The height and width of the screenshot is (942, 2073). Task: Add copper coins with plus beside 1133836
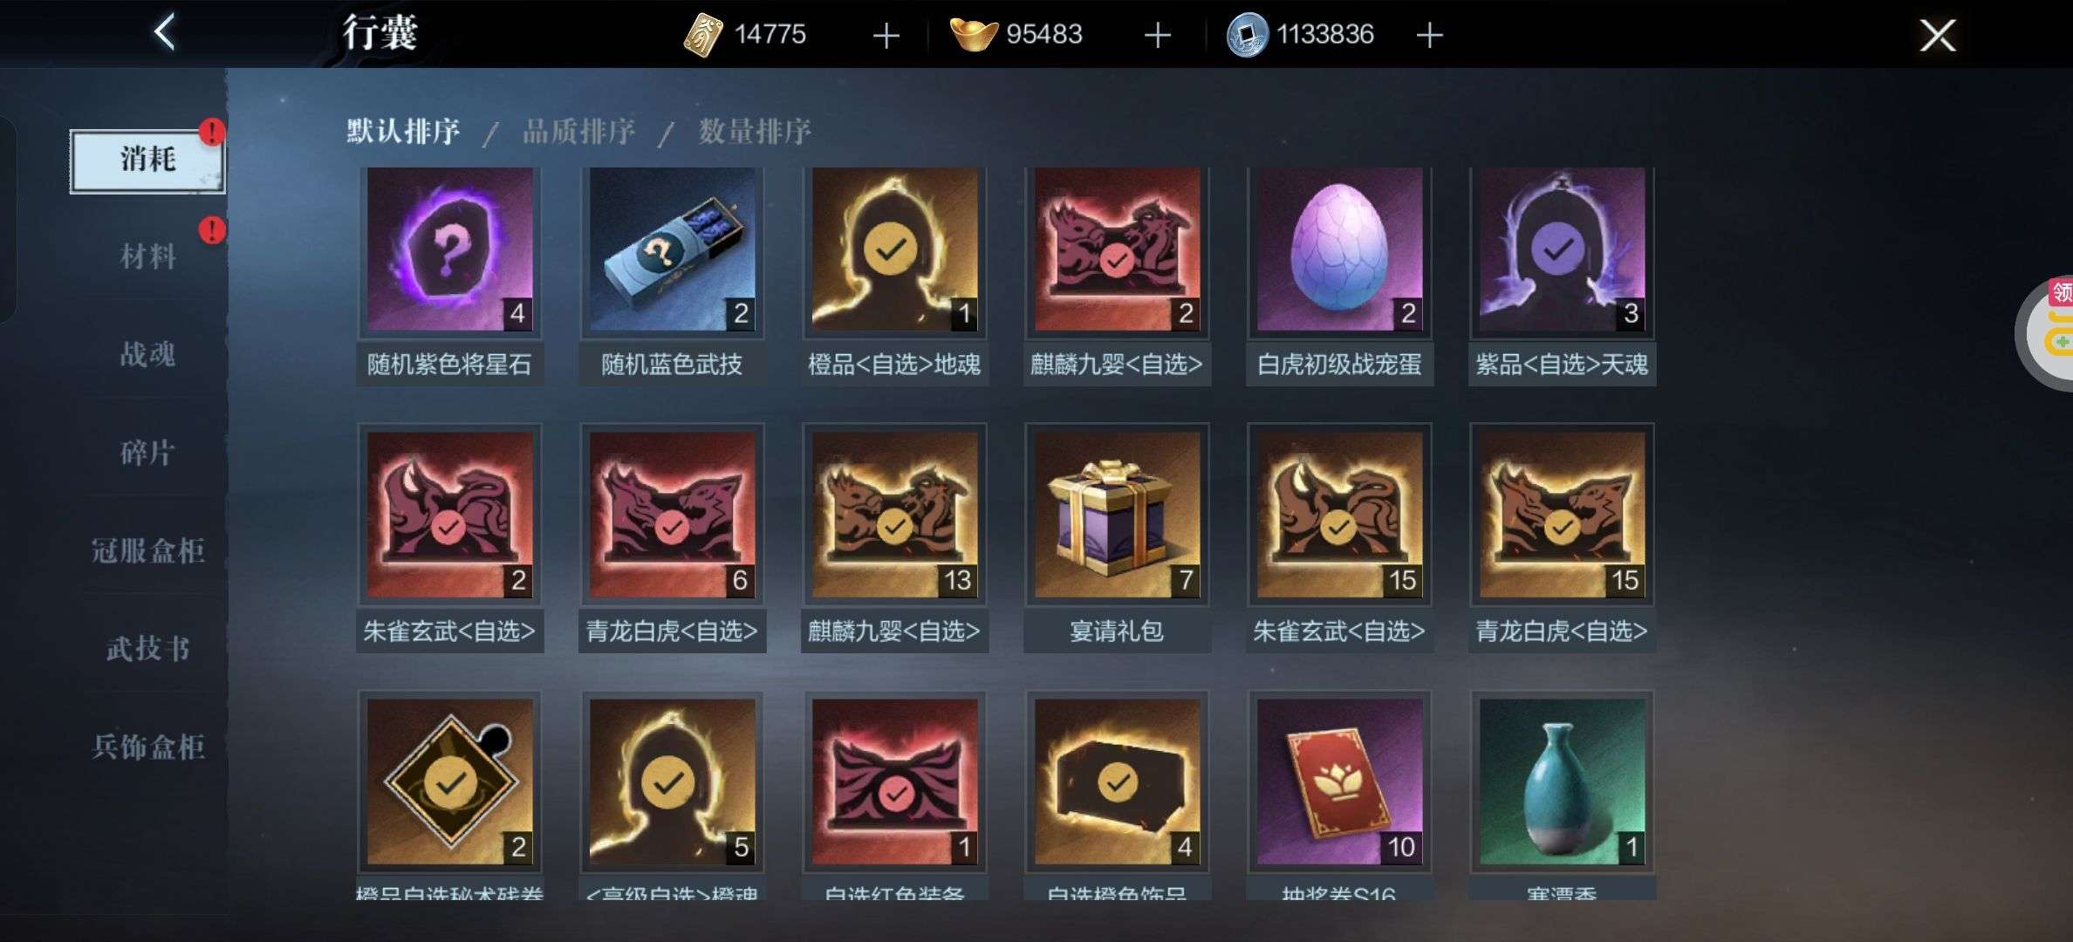(1429, 36)
